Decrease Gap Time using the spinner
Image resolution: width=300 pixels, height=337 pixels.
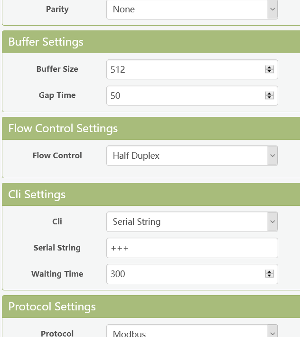tap(270, 97)
